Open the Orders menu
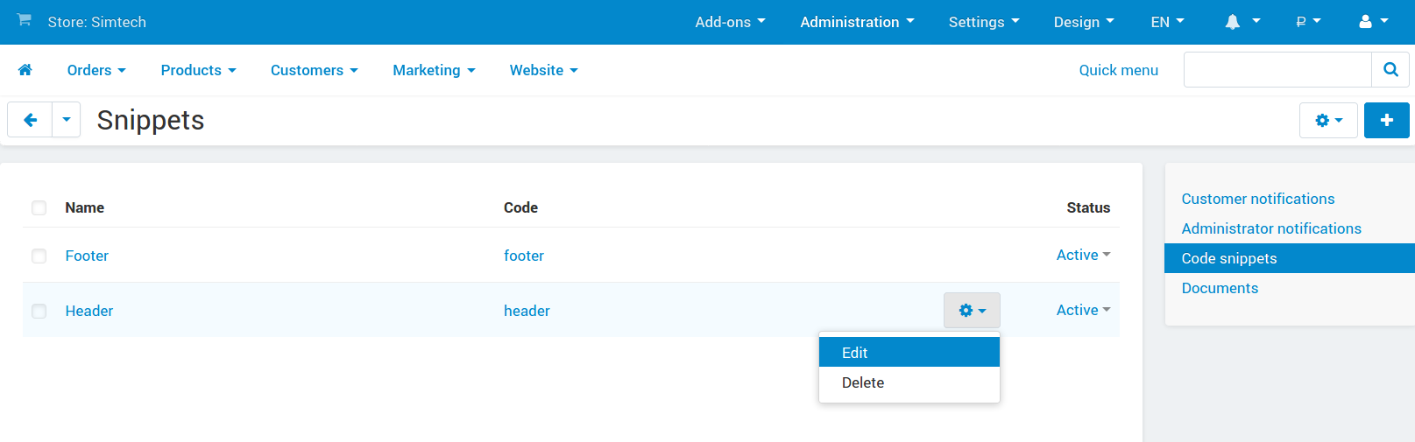Image resolution: width=1415 pixels, height=442 pixels. pyautogui.click(x=96, y=70)
